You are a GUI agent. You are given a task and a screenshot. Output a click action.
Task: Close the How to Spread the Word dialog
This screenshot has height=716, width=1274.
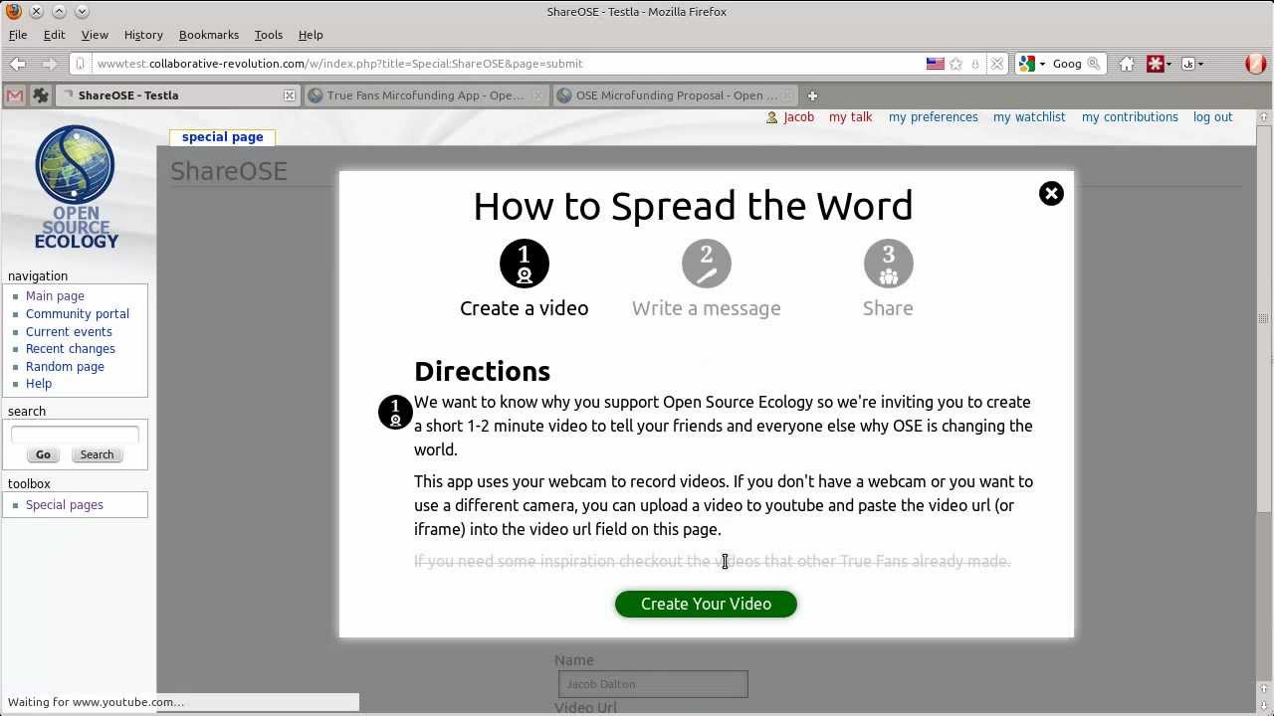(x=1051, y=194)
